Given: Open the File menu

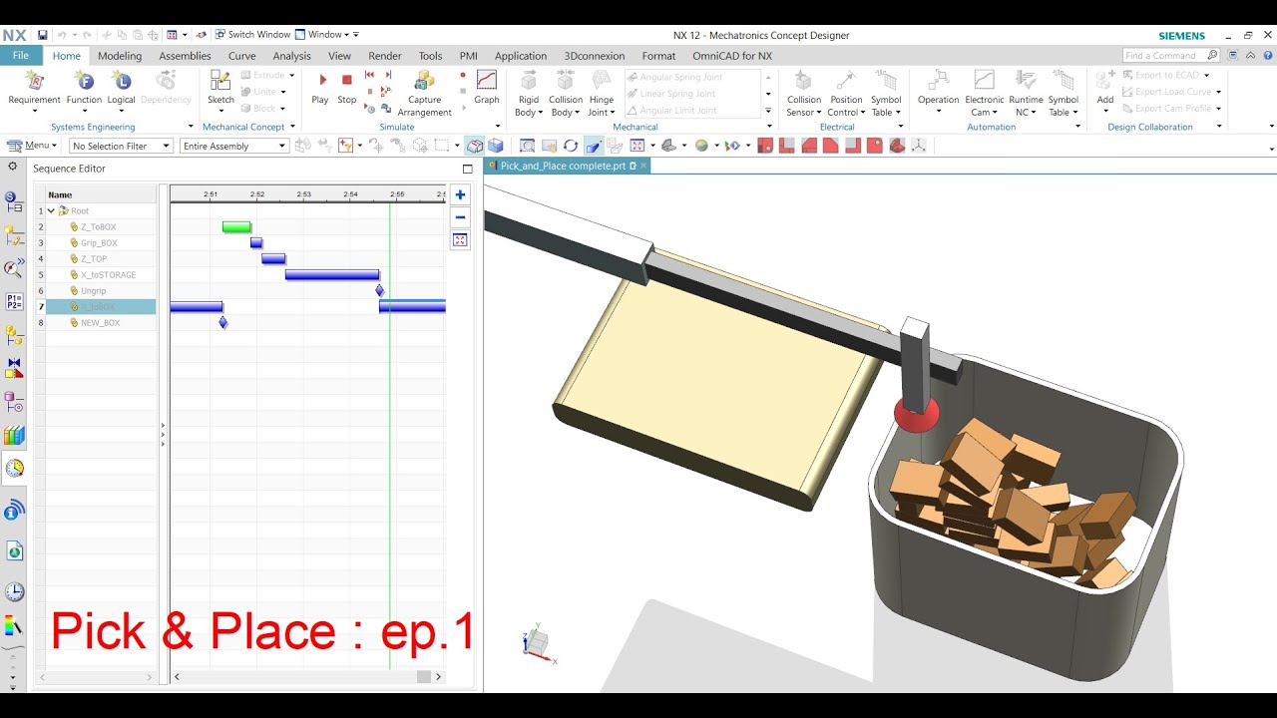Looking at the screenshot, I should [x=20, y=56].
